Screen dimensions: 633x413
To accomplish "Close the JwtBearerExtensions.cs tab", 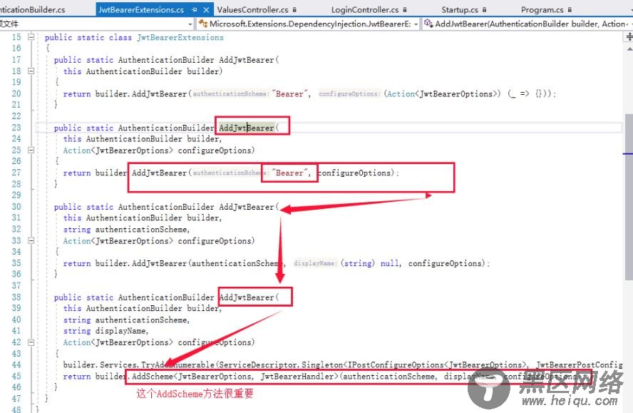I will [x=206, y=10].
